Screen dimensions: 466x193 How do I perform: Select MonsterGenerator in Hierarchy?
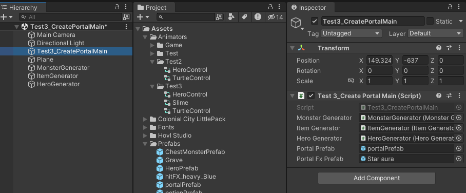click(63, 68)
